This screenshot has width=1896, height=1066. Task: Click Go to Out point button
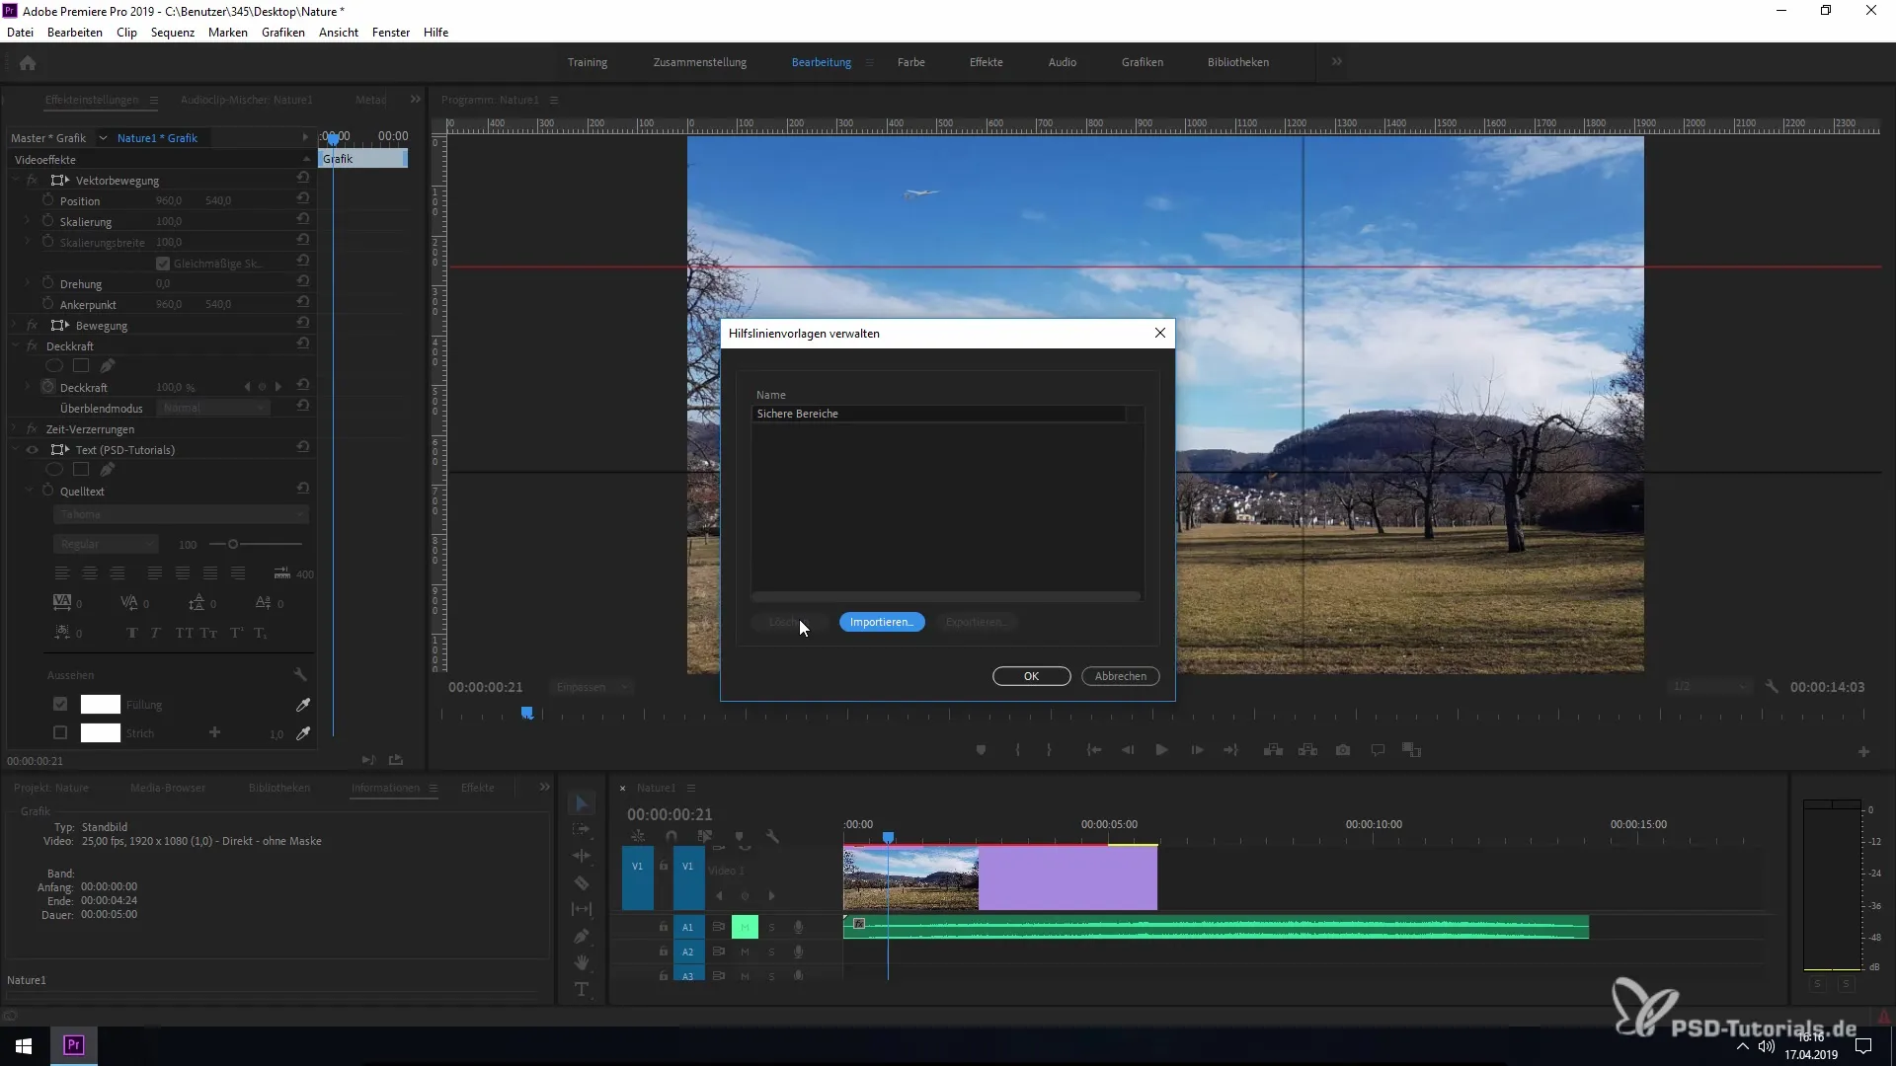1230,750
